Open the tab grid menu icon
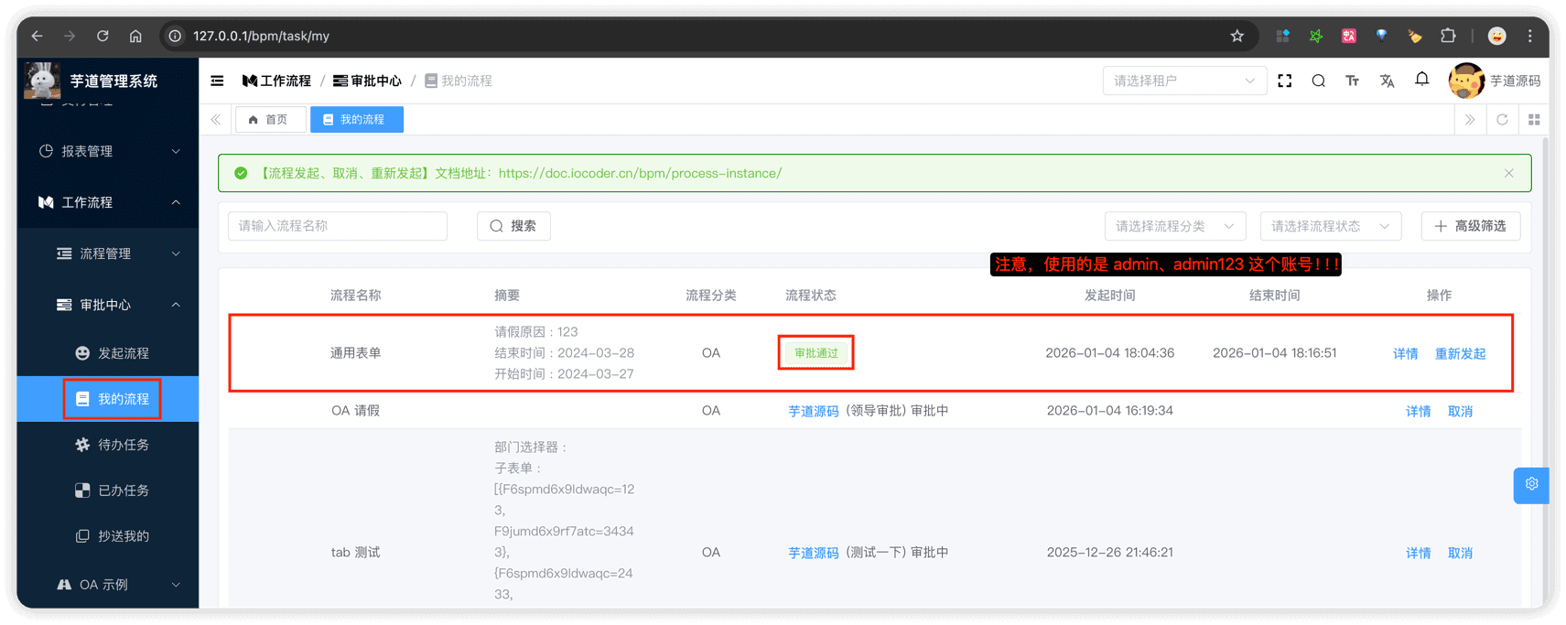This screenshot has width=1566, height=625. tap(1534, 119)
